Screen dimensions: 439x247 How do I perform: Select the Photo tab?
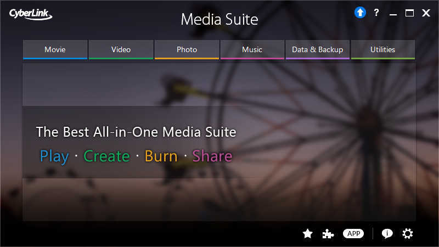click(187, 49)
